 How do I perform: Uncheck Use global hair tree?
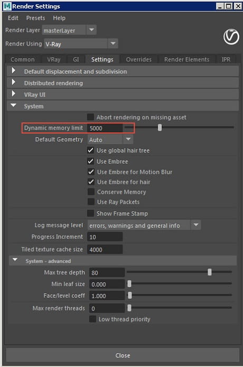pyautogui.click(x=90, y=150)
